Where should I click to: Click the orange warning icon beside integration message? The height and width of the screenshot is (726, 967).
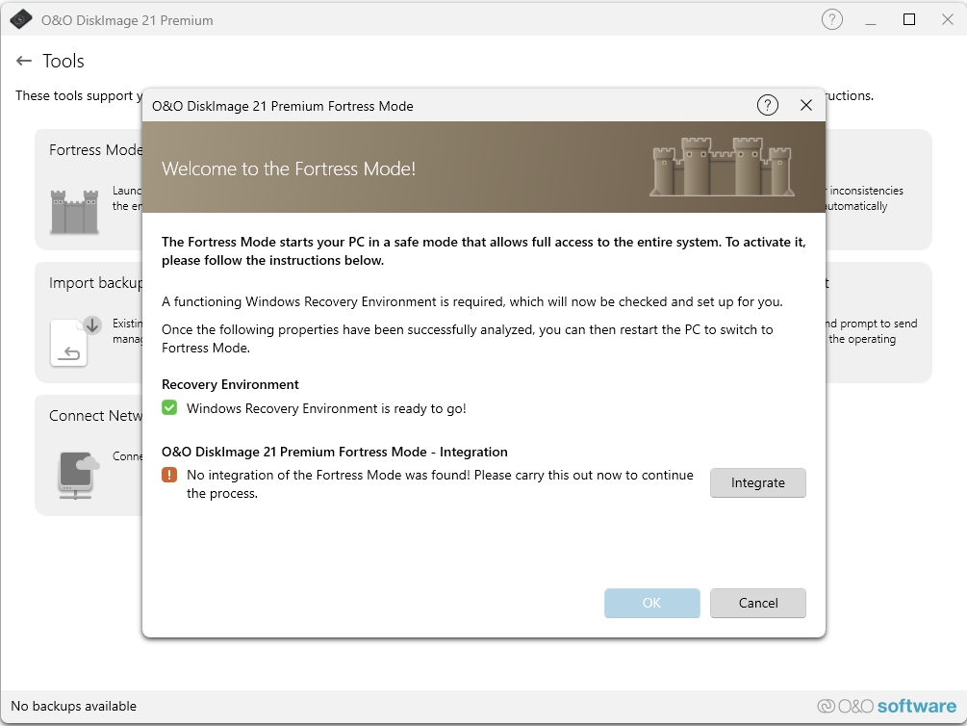[169, 475]
